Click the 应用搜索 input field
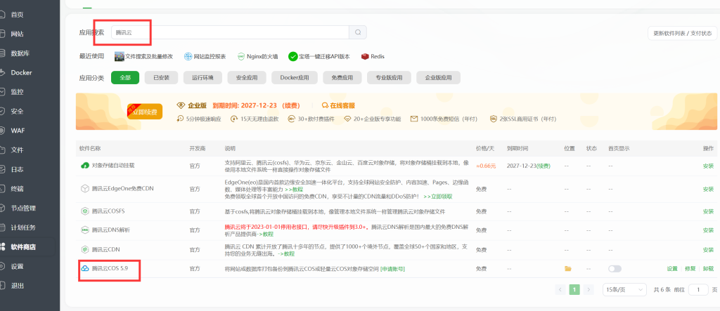The height and width of the screenshot is (311, 720). [230, 32]
